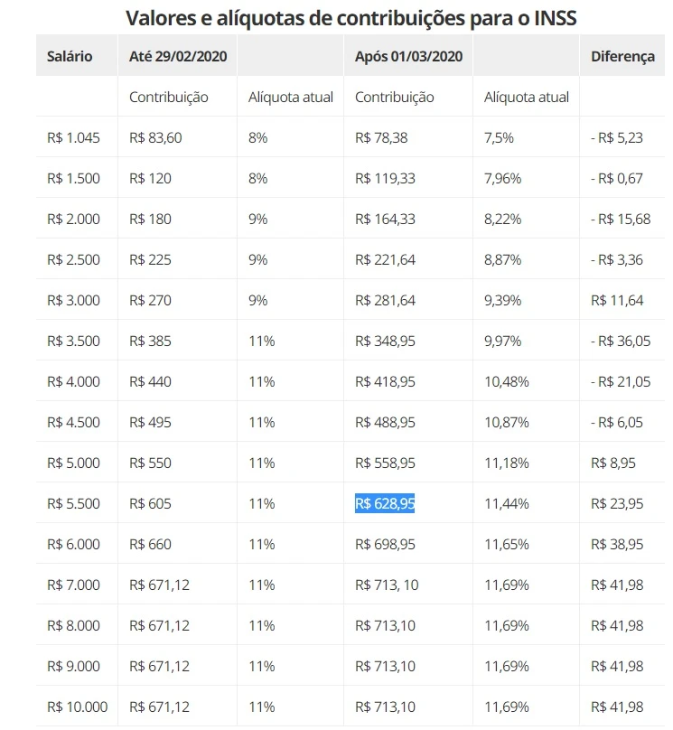Click the - R$ 5,23 difference cell
This screenshot has width=673, height=730.
[x=618, y=137]
